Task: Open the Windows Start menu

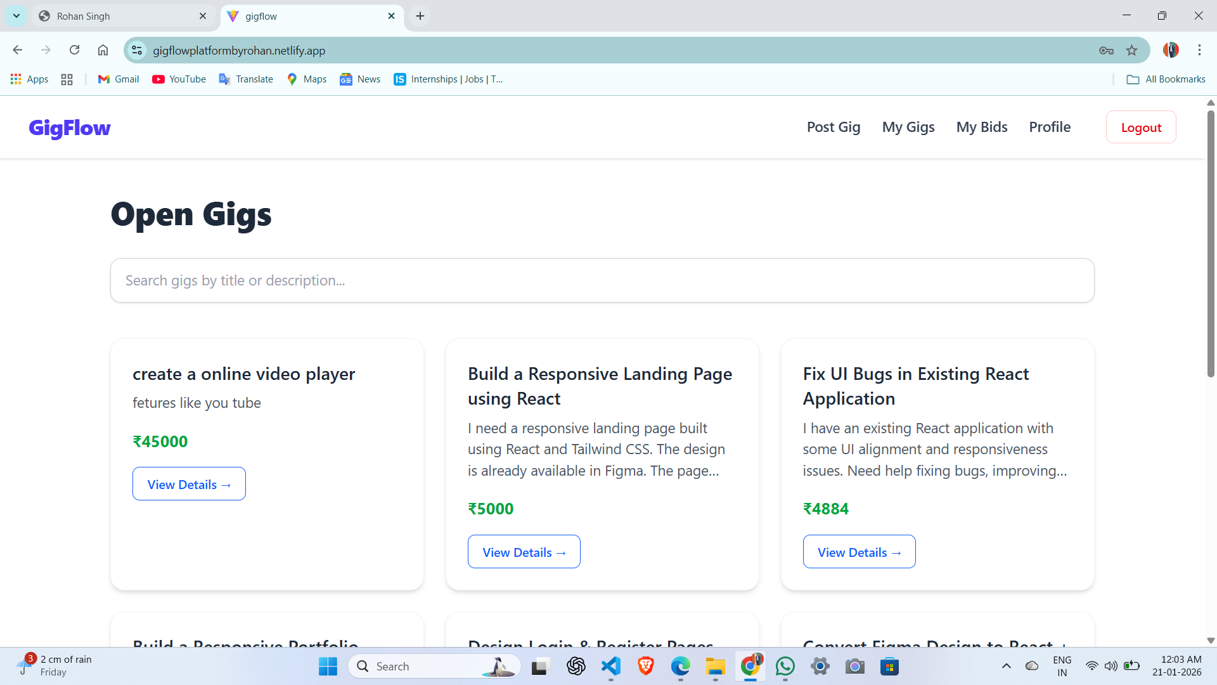Action: click(x=328, y=666)
